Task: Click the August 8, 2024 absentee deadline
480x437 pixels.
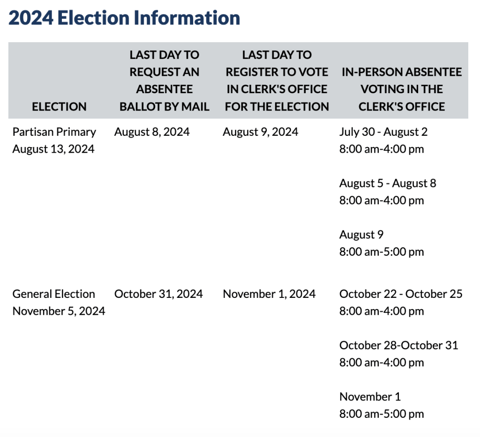Action: point(152,132)
